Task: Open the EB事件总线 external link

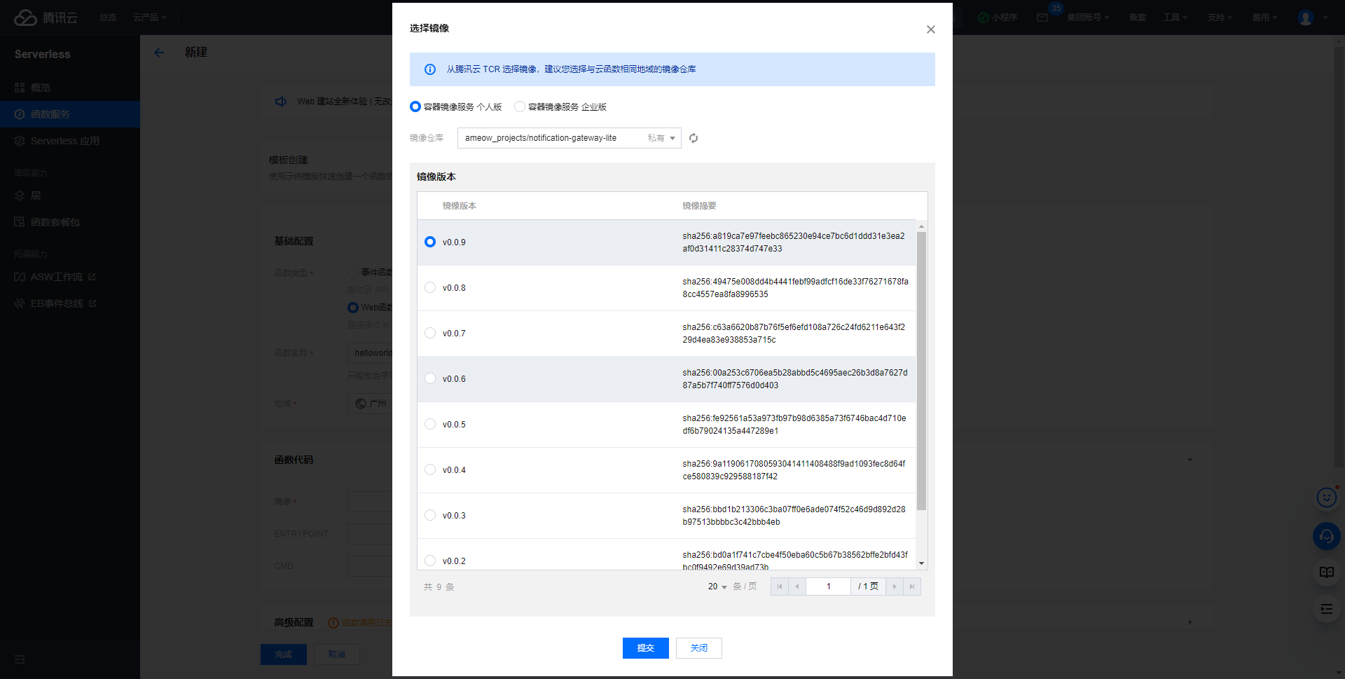Action: click(56, 303)
